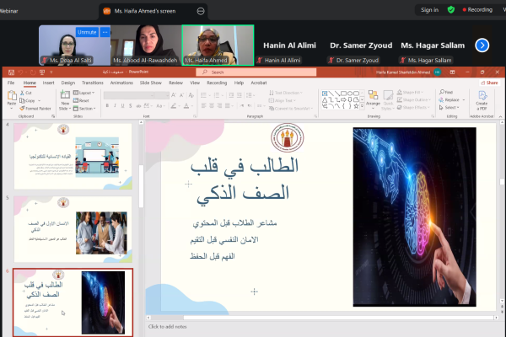Reset the slide layout

81,100
